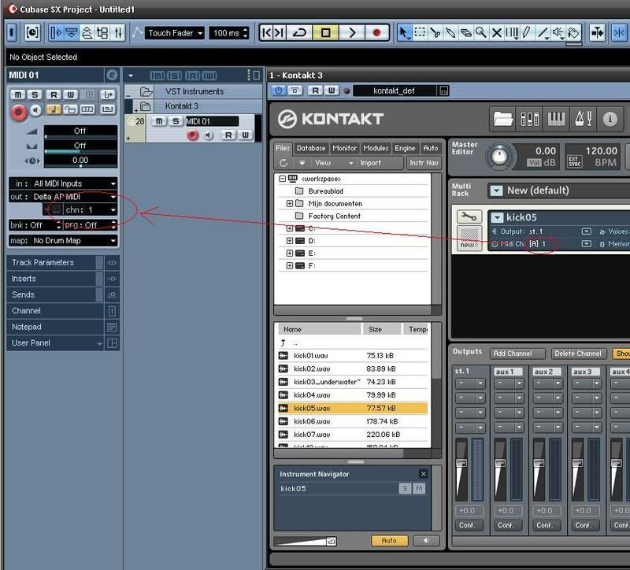This screenshot has width=630, height=570.
Task: Switch to the Modules tab in Kontakt
Action: (x=378, y=147)
